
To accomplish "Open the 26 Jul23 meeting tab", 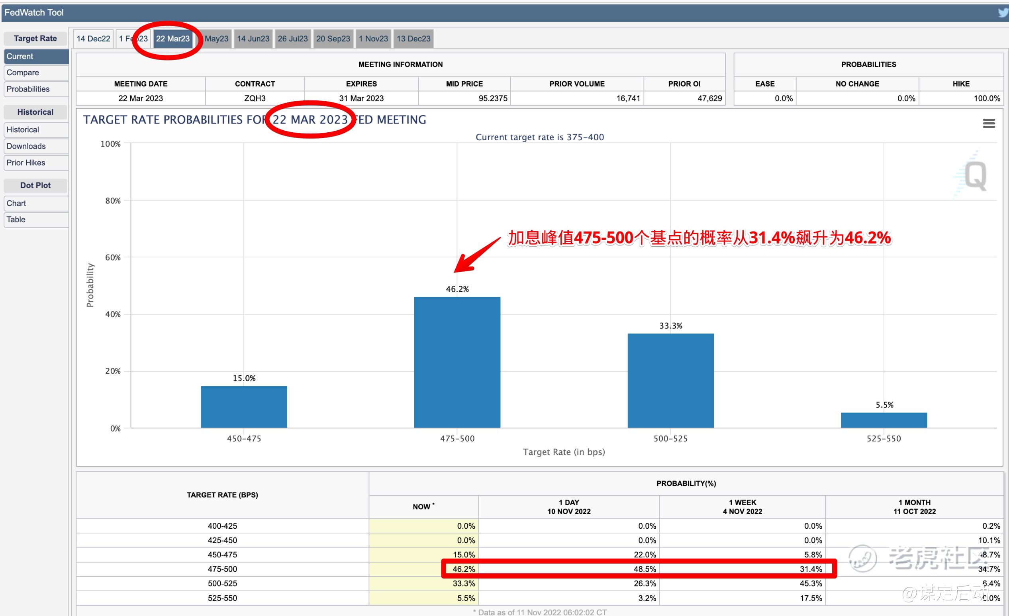I will point(292,39).
